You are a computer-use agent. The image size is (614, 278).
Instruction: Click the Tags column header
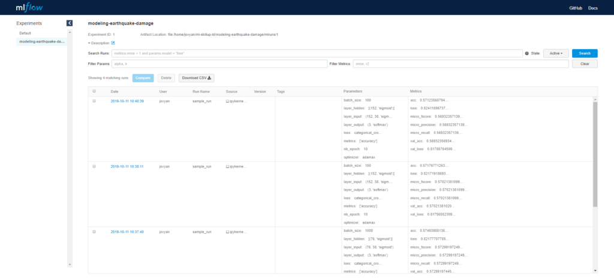(x=281, y=91)
